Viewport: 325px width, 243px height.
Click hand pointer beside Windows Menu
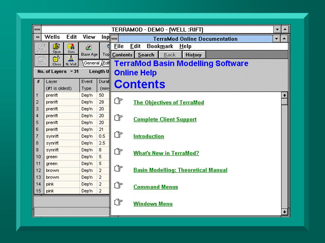click(x=118, y=202)
